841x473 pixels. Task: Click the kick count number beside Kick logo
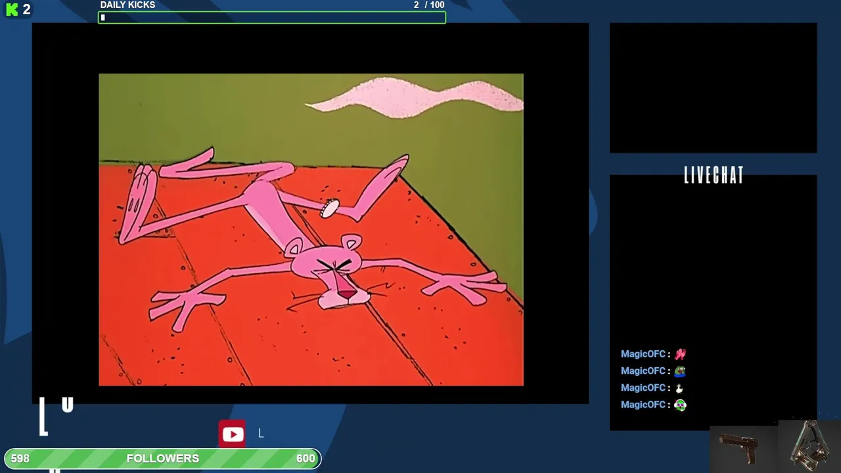point(26,9)
